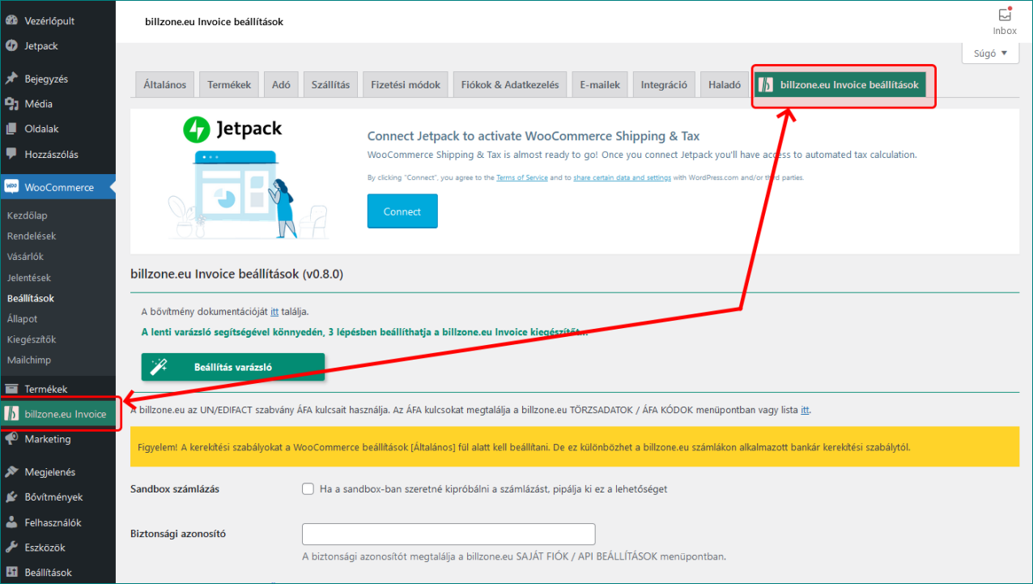
Task: Click the Jetpack illustration in the banner
Action: point(248,194)
